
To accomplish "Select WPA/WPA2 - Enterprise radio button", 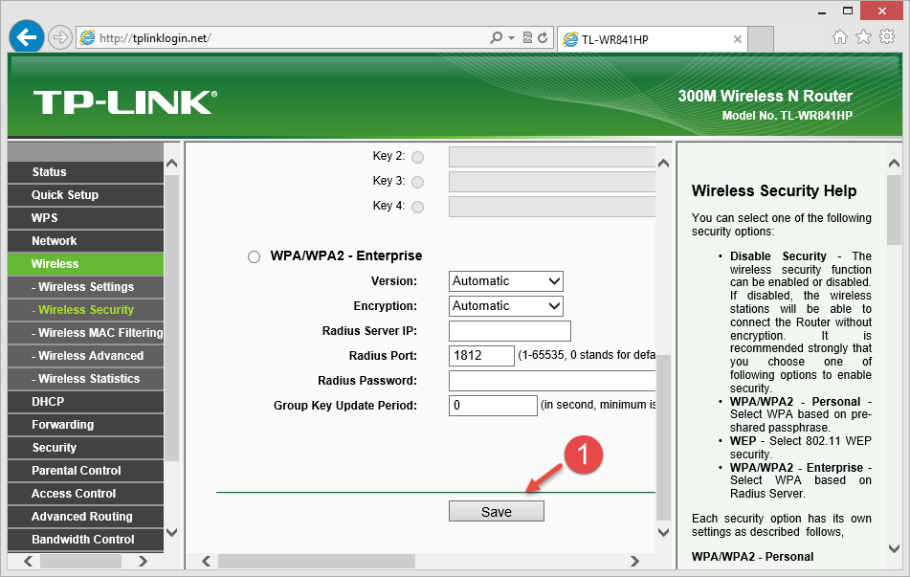I will click(x=255, y=256).
